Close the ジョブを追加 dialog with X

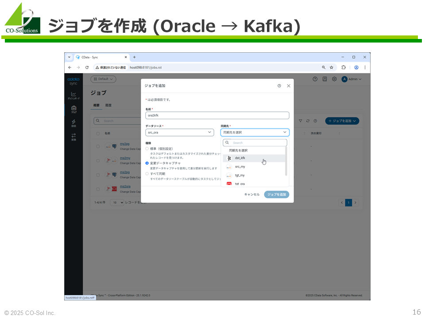tap(289, 86)
